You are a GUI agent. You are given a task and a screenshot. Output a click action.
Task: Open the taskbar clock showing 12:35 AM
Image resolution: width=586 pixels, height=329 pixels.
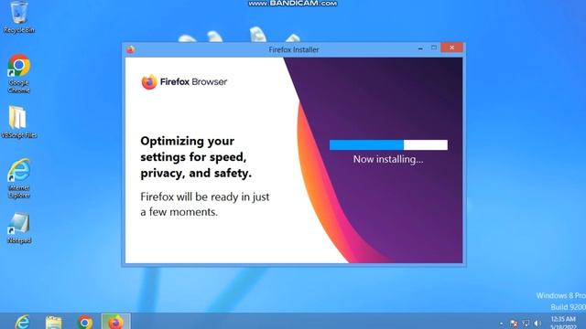(x=563, y=323)
